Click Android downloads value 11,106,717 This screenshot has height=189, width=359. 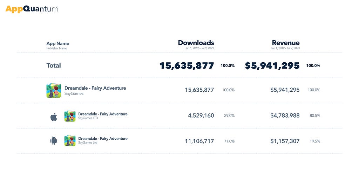click(x=199, y=141)
